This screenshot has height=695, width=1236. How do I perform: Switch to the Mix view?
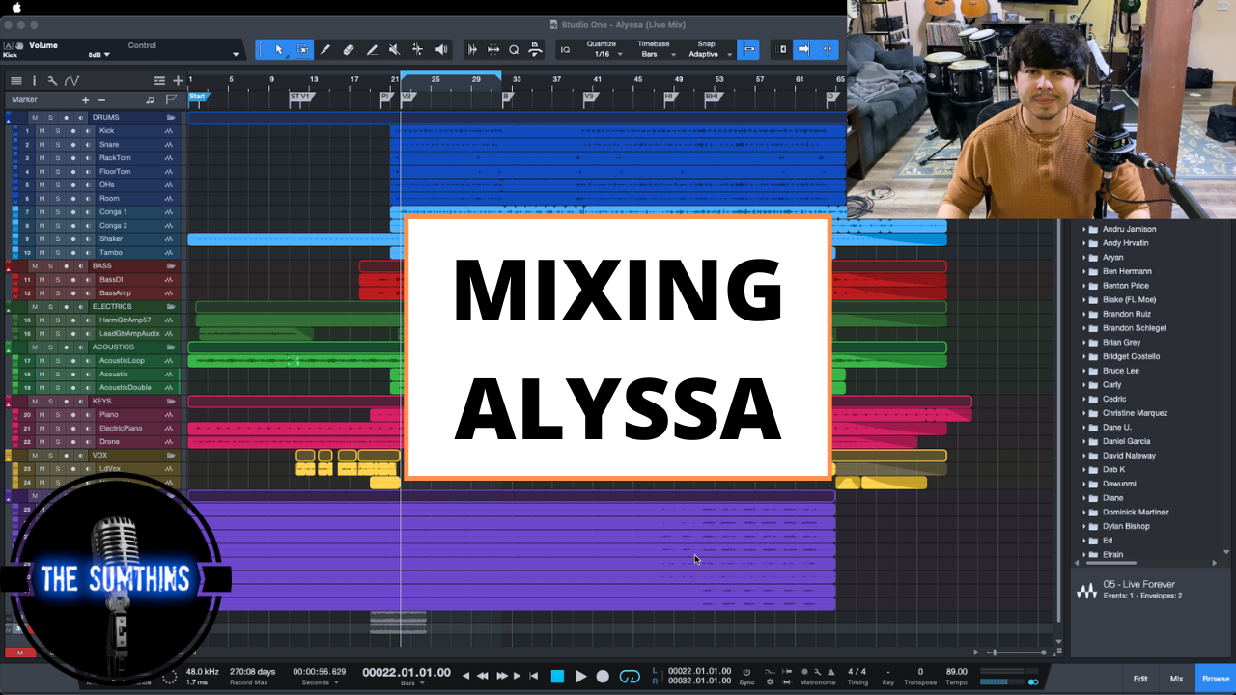click(x=1176, y=679)
